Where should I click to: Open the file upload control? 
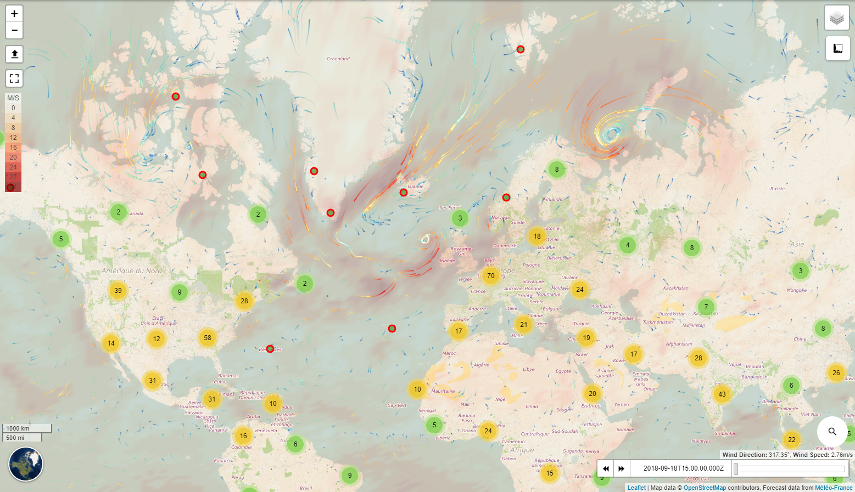pyautogui.click(x=14, y=54)
